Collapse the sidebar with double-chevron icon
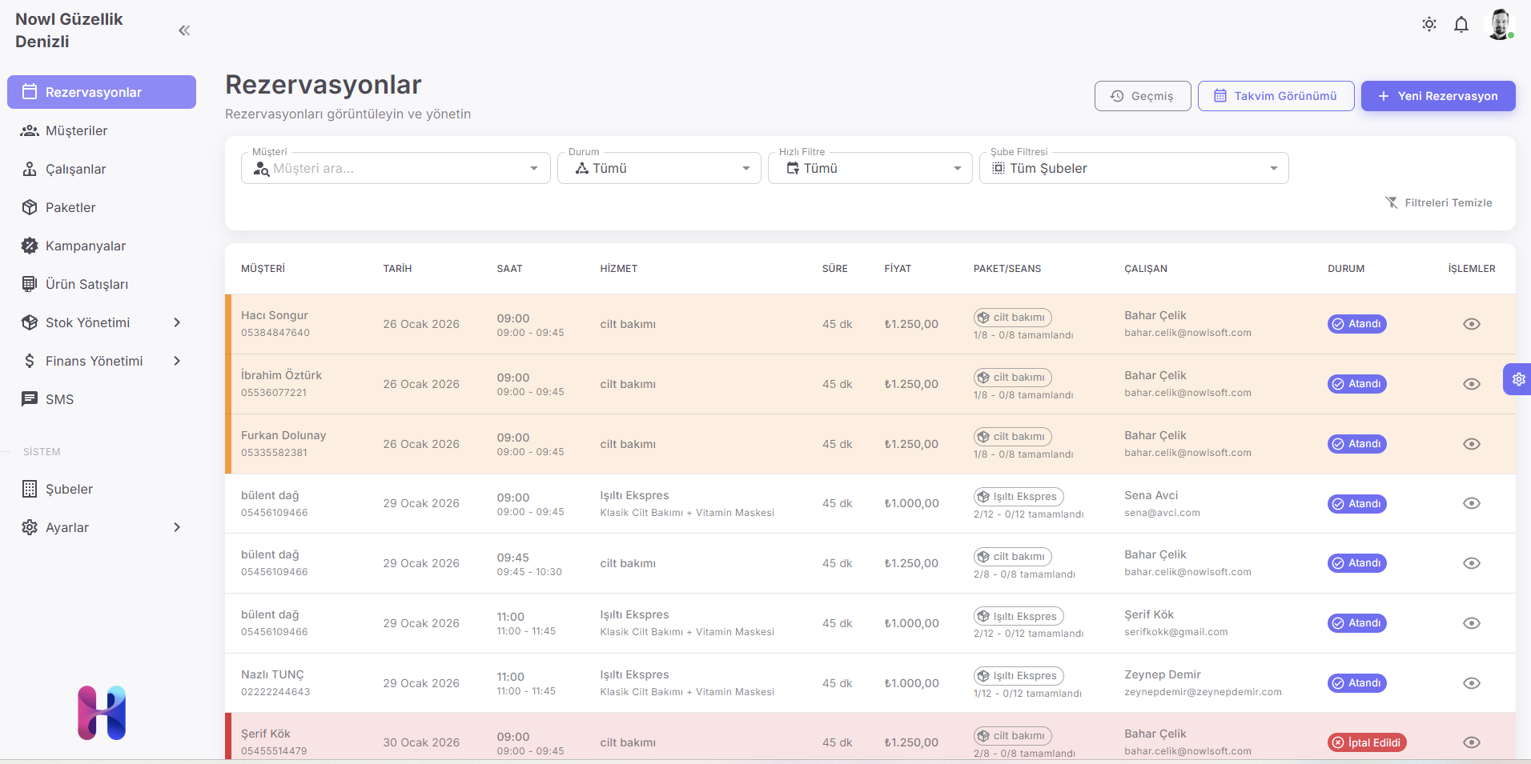 (x=184, y=30)
